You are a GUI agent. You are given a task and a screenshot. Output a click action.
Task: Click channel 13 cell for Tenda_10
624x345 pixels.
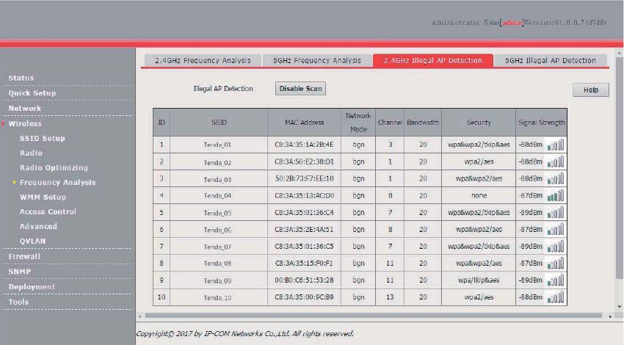click(x=390, y=297)
